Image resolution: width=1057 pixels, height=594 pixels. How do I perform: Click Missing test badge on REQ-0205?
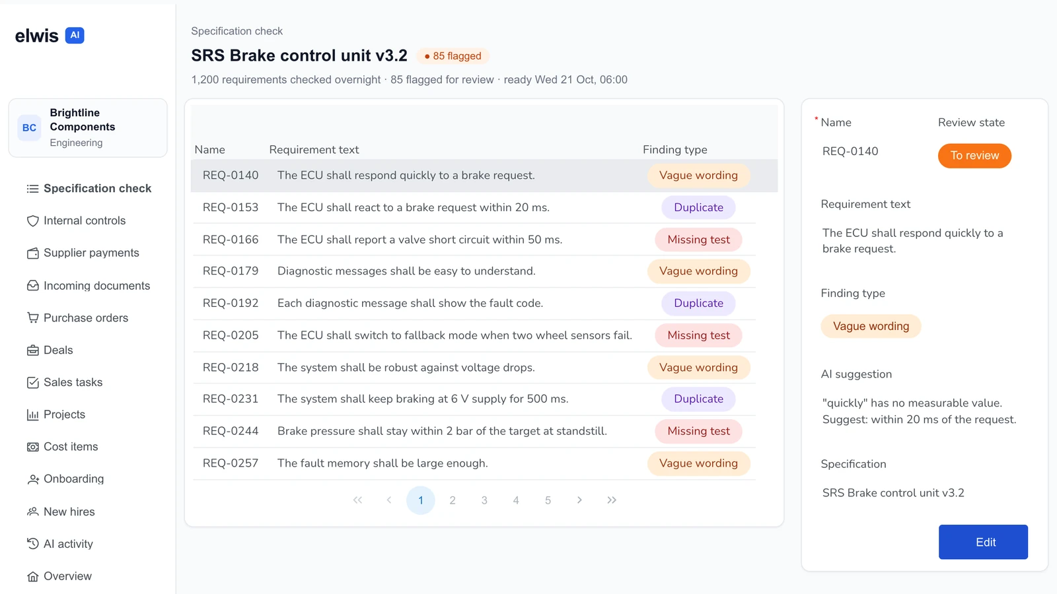(698, 335)
